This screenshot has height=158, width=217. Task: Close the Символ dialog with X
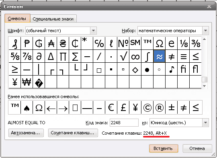209,6
